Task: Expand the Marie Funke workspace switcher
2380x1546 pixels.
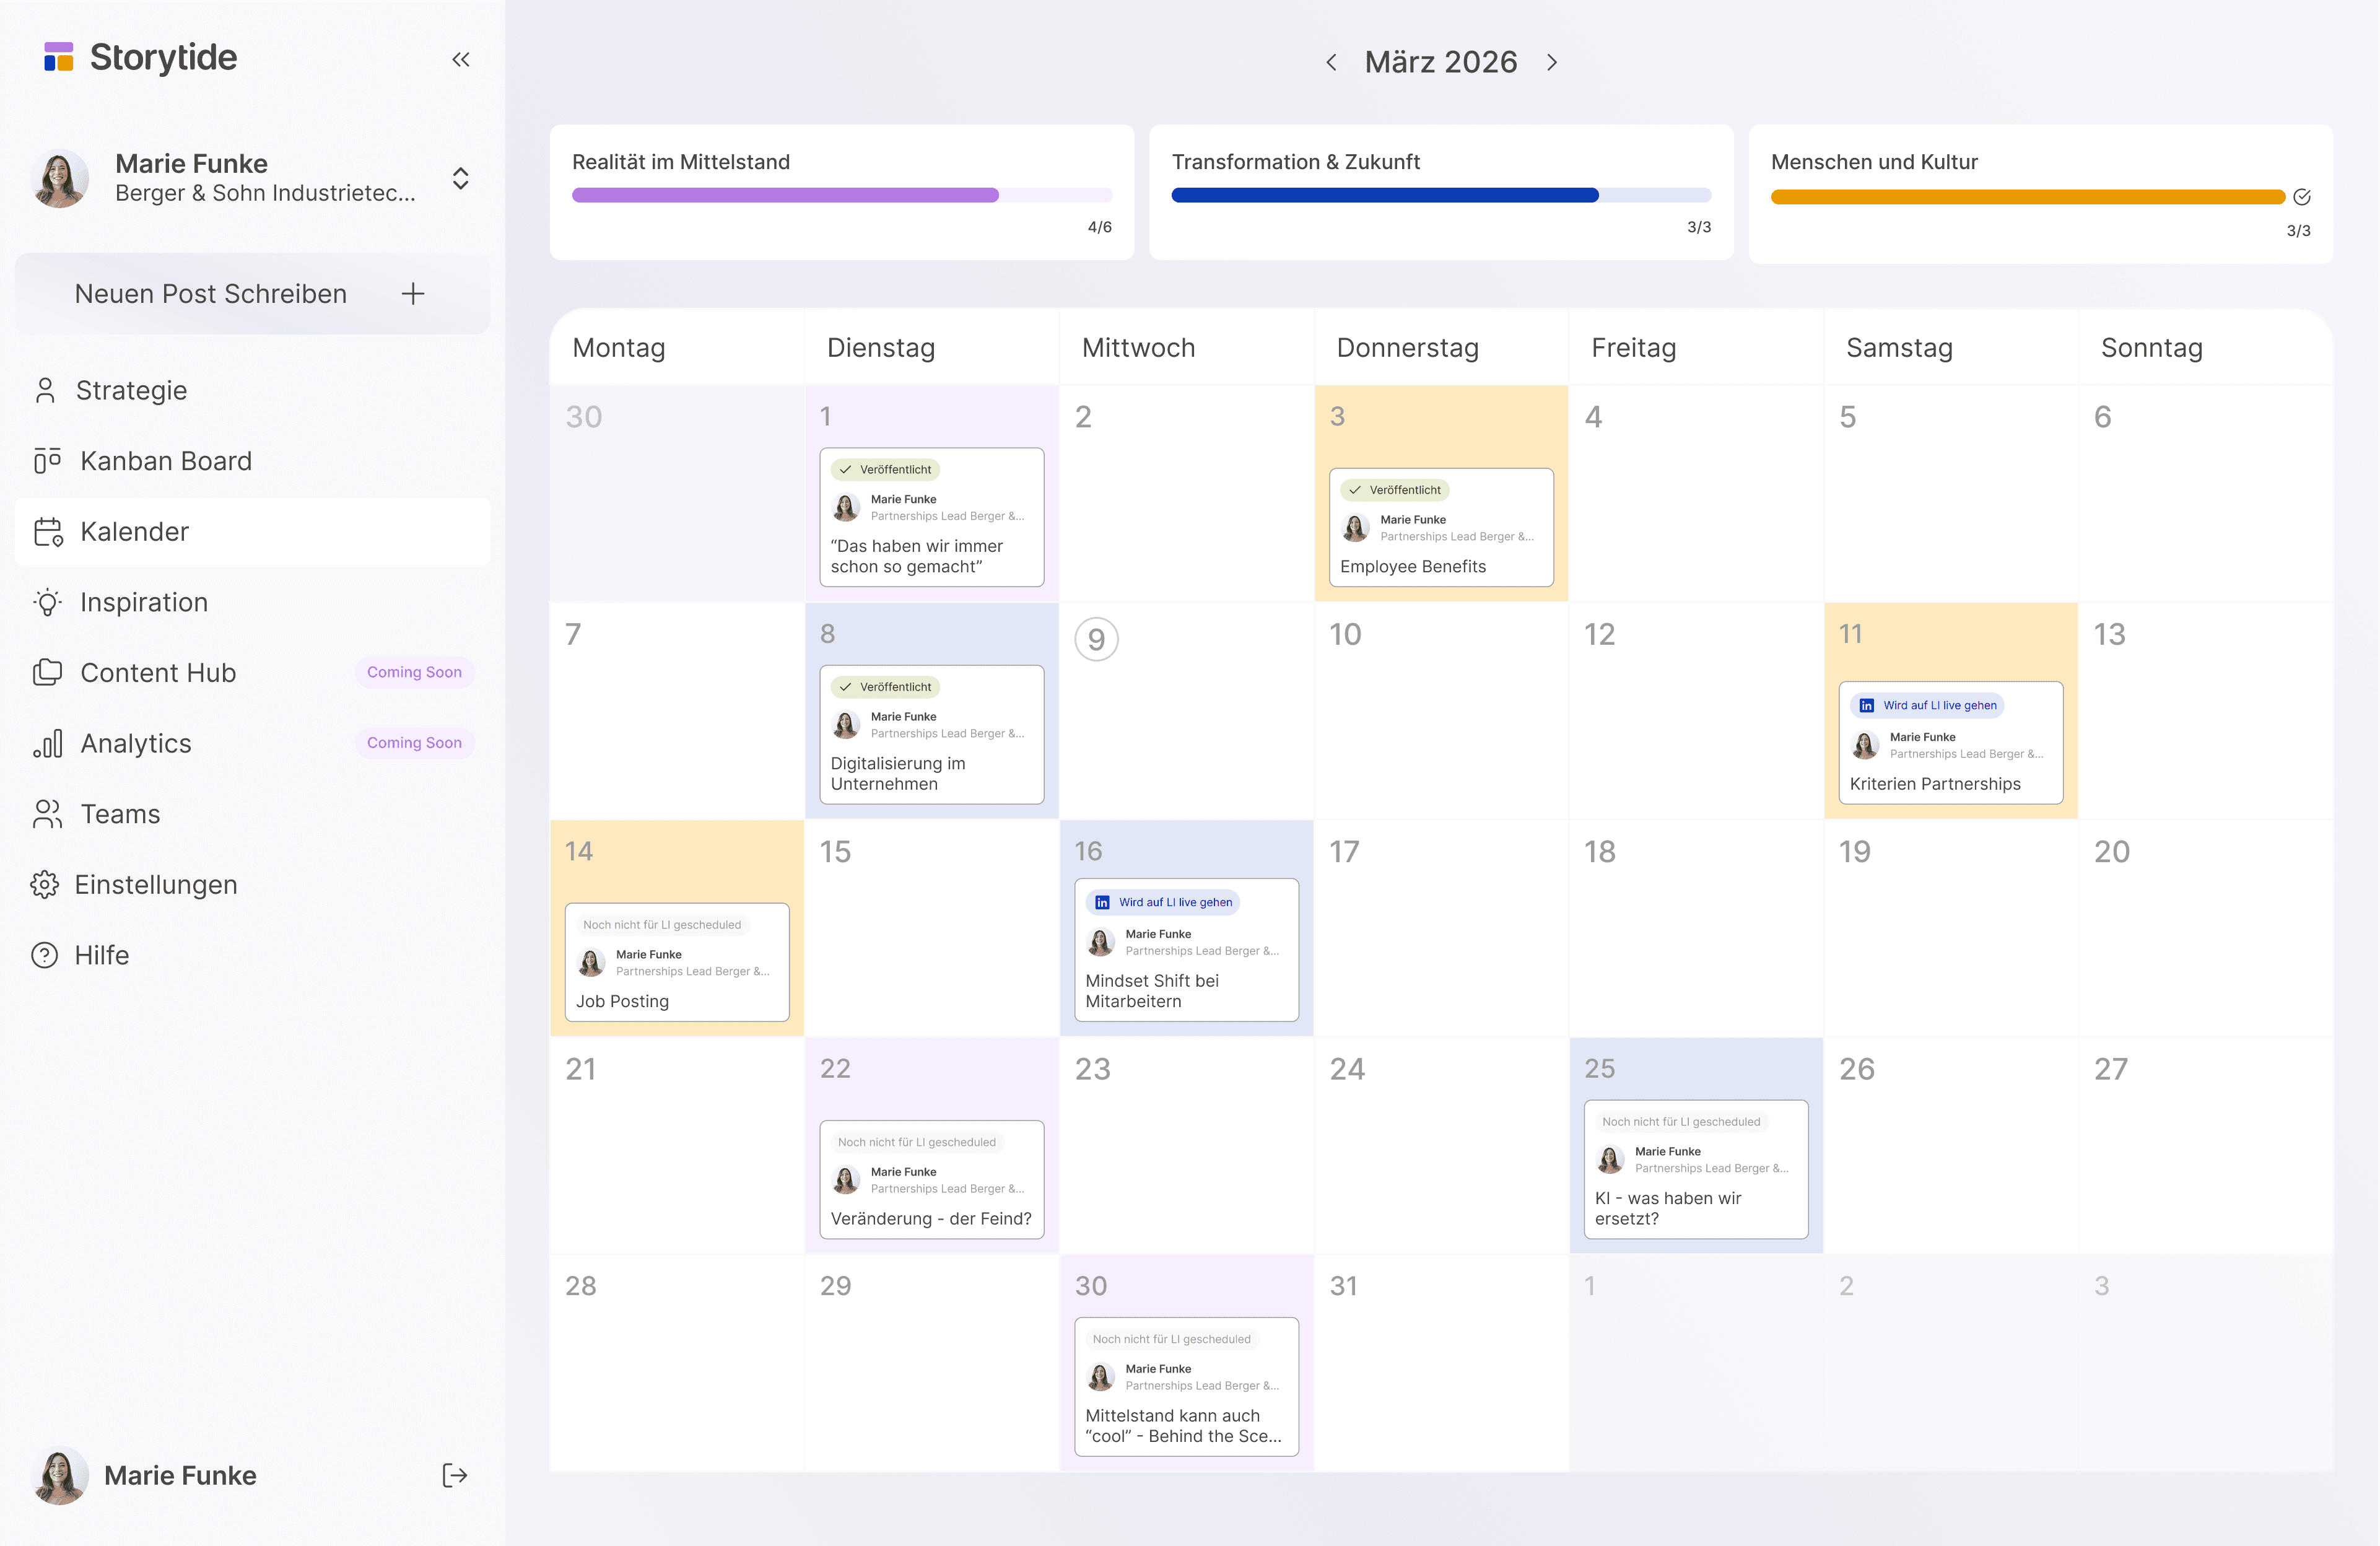Action: click(460, 178)
